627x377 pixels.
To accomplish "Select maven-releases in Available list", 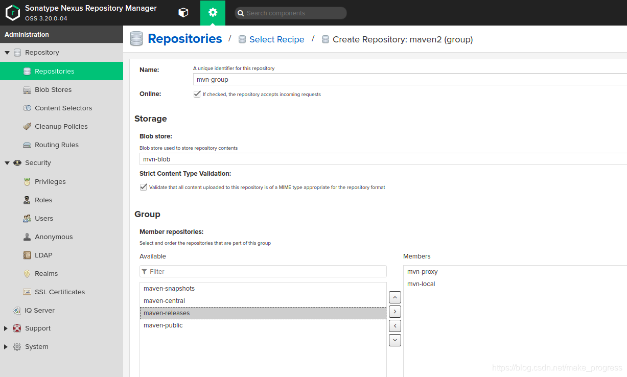I will [x=263, y=313].
